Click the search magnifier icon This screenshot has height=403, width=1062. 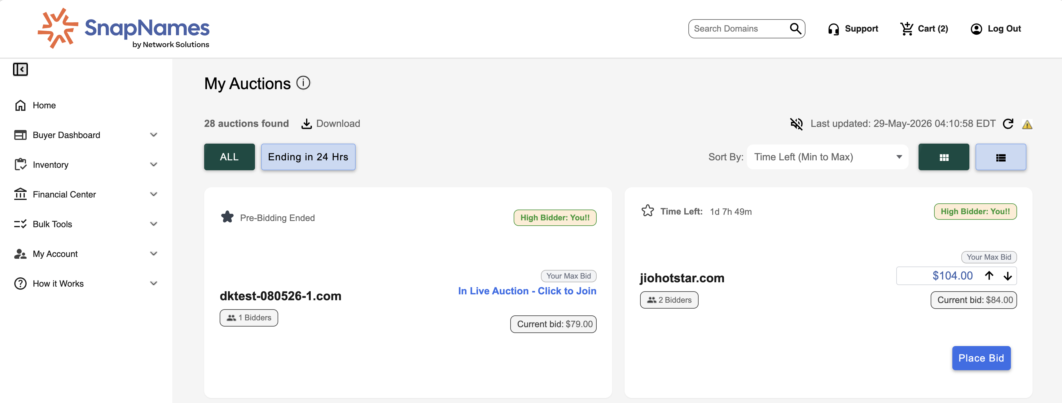[795, 28]
